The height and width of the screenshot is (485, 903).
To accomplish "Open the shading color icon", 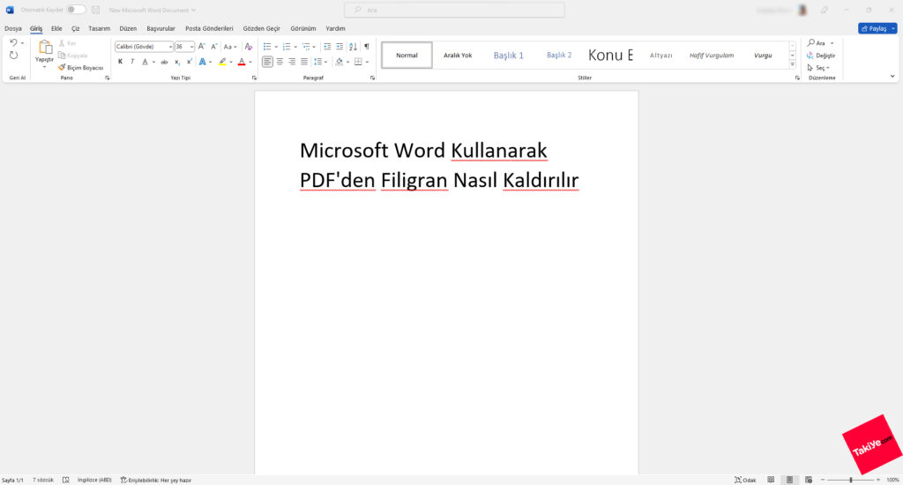I will [x=340, y=62].
